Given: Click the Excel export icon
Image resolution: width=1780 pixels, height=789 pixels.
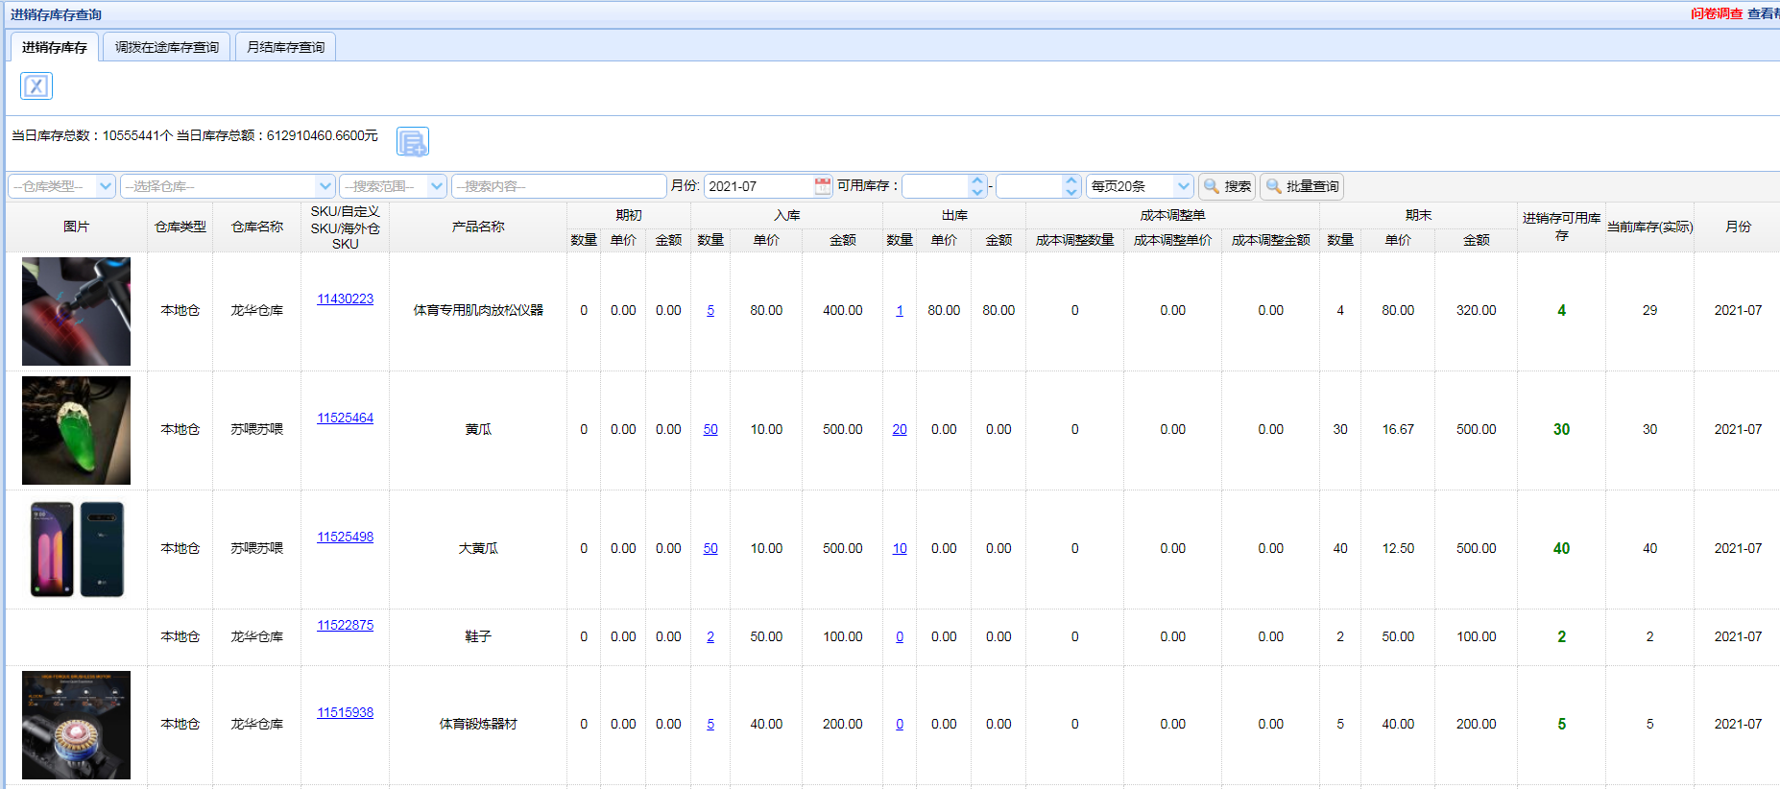Looking at the screenshot, I should (x=36, y=86).
